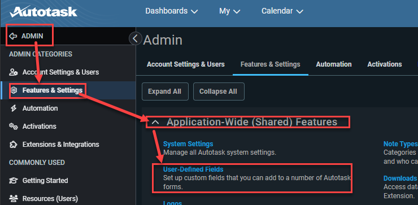
Task: Click the Expand All button
Action: [165, 91]
